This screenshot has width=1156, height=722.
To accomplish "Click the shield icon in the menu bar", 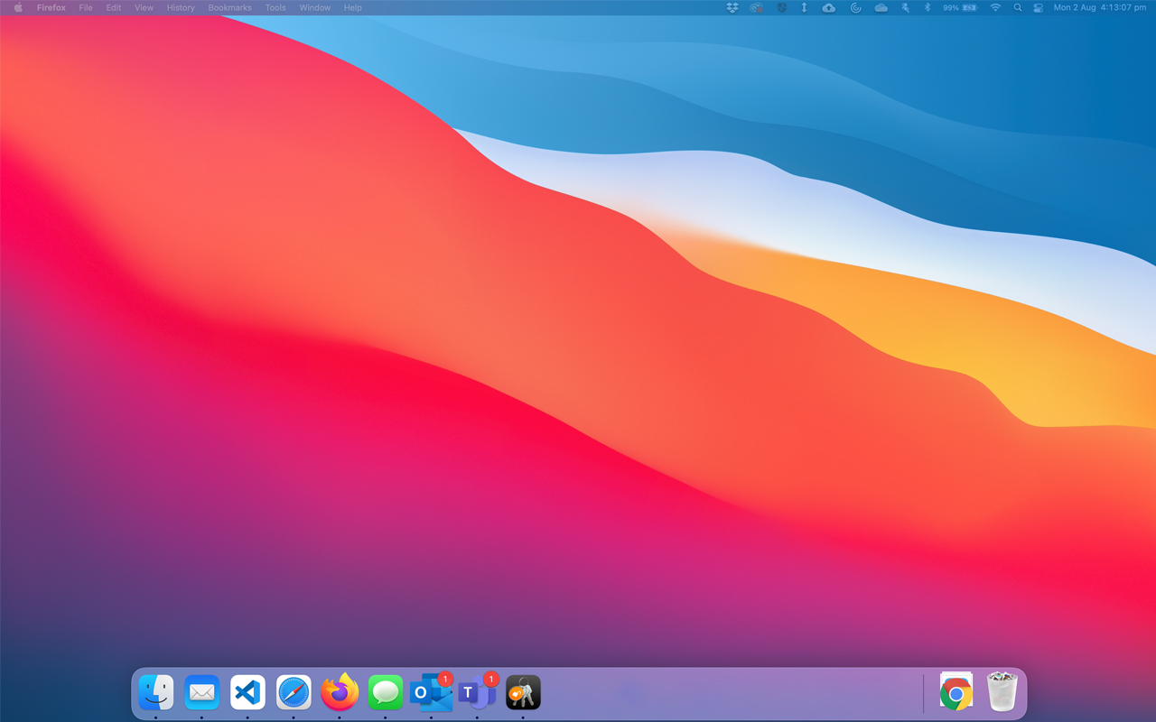I will (781, 7).
